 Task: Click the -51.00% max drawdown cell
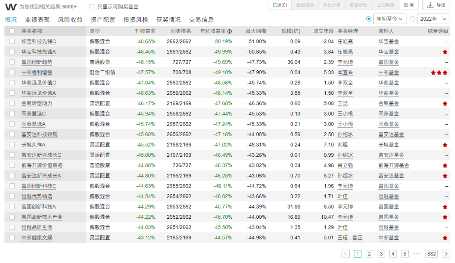pyautogui.click(x=257, y=41)
